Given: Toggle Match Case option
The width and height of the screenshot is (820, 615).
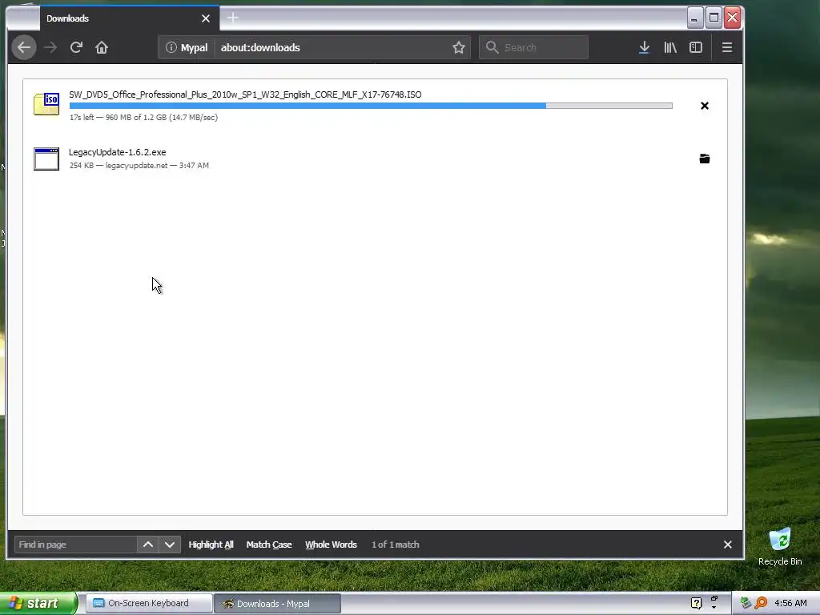Looking at the screenshot, I should click(x=269, y=545).
